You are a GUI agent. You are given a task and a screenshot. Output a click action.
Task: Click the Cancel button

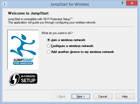tap(103, 96)
